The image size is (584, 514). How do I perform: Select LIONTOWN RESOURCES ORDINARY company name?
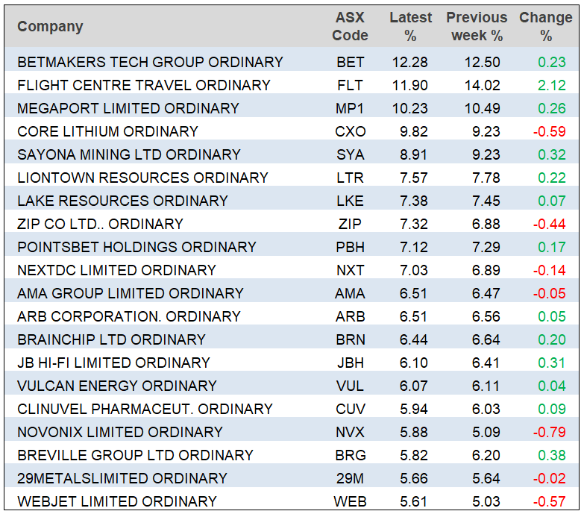(142, 178)
